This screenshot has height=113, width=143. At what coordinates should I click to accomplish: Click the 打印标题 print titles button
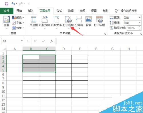click(99, 21)
